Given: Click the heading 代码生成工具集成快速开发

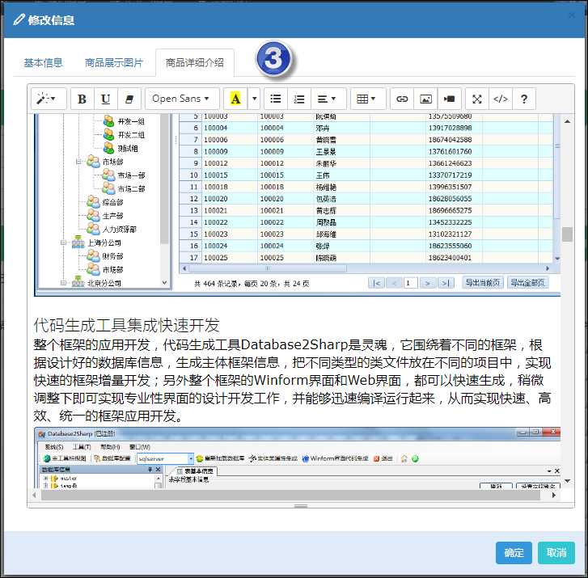Looking at the screenshot, I should point(126,325).
